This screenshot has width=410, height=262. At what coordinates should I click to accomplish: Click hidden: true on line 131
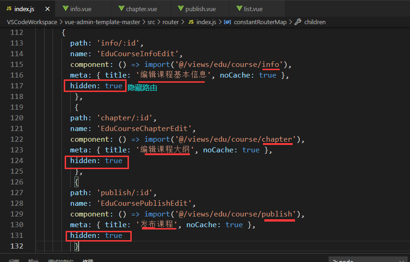(96, 236)
